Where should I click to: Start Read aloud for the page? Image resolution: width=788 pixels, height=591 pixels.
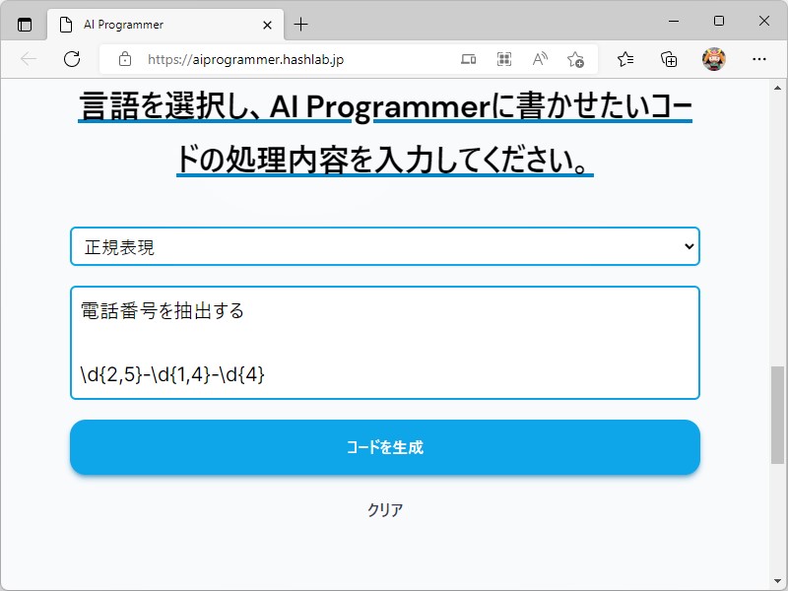point(539,59)
